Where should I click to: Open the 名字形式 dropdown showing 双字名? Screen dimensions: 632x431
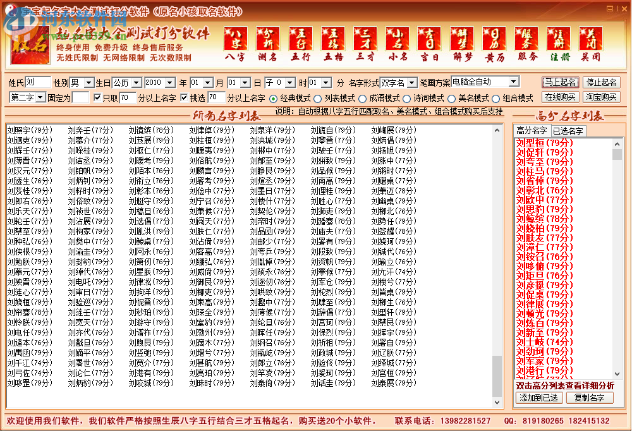coord(410,82)
